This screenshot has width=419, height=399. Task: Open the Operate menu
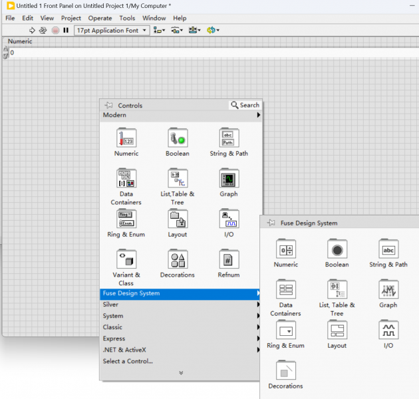[100, 18]
